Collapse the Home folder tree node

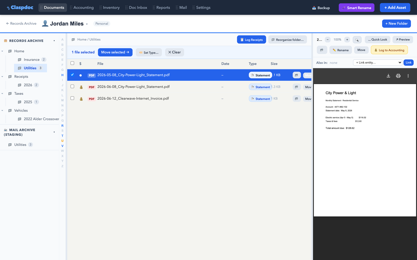click(x=2, y=51)
